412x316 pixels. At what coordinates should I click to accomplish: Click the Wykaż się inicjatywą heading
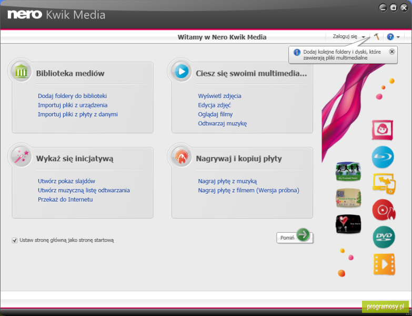click(75, 159)
